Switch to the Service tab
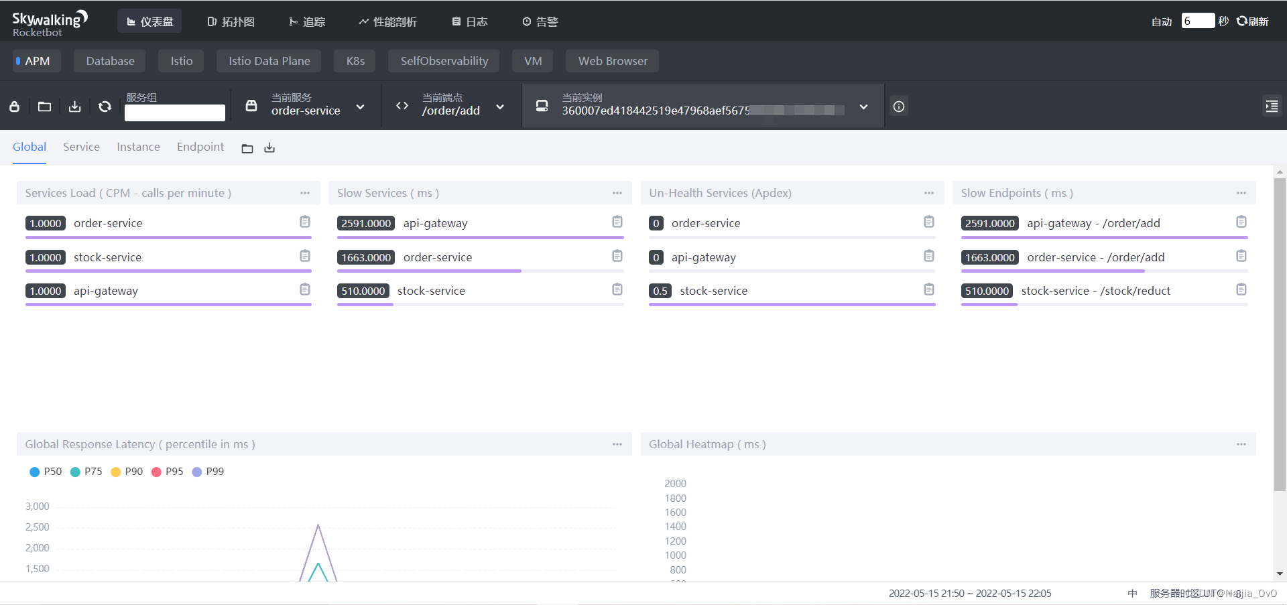Screen dimensions: 1287x605 (x=81, y=147)
